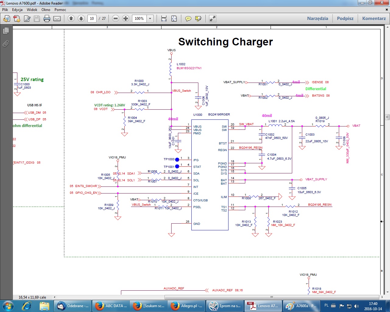Viewport: 390px width, 312px height.
Task: Open the Narzędzia pane
Action: [317, 18]
